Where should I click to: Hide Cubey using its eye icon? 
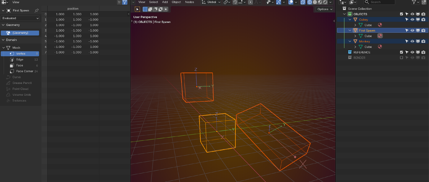[412, 19]
